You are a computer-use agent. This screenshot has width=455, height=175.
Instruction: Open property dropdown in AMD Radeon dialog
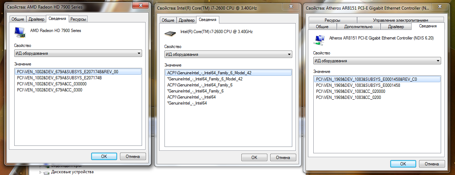click(x=78, y=53)
